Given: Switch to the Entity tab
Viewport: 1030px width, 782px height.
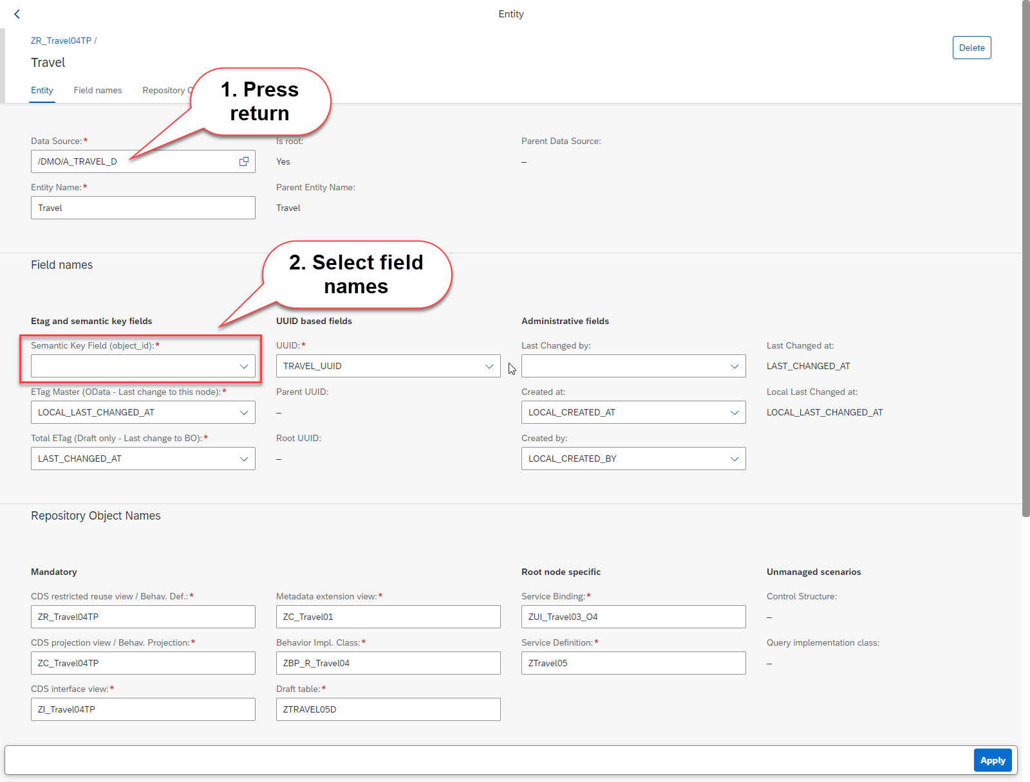Looking at the screenshot, I should pos(42,91).
